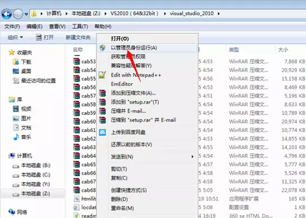
Task: Click the Forward navigation arrow button
Action: 18,14
